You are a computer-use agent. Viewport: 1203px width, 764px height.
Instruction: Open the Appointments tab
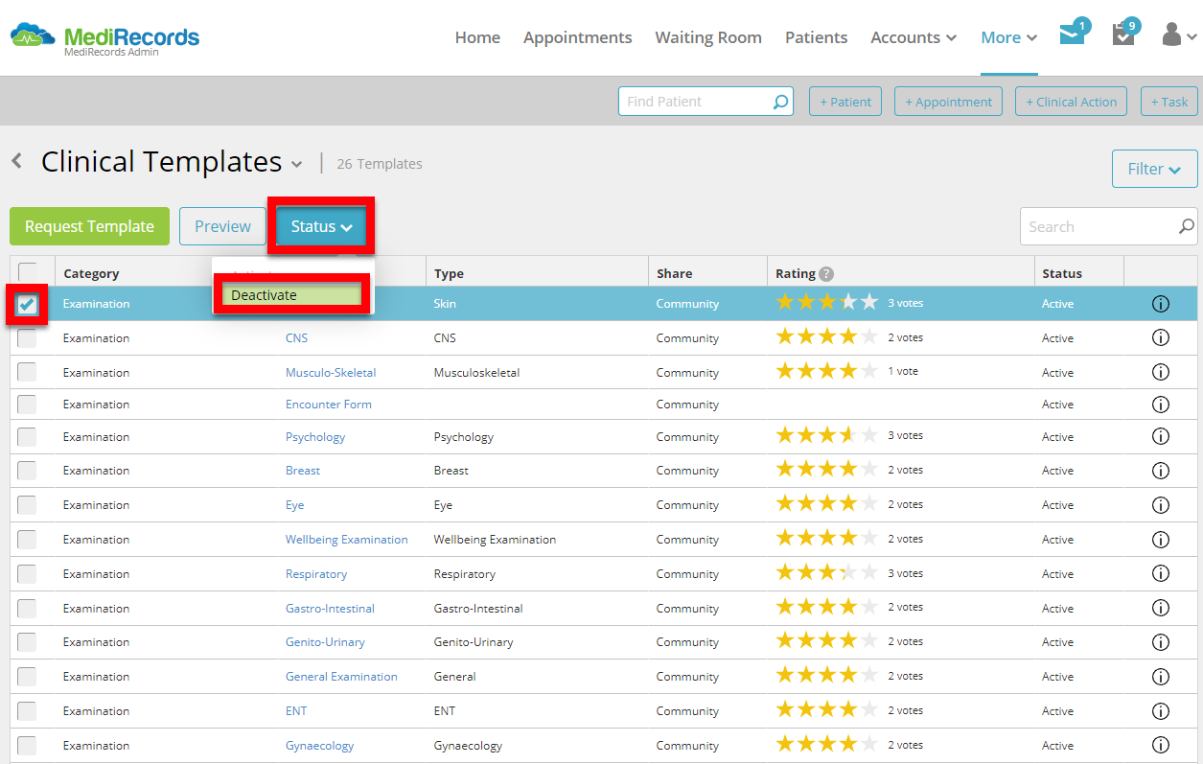click(578, 37)
